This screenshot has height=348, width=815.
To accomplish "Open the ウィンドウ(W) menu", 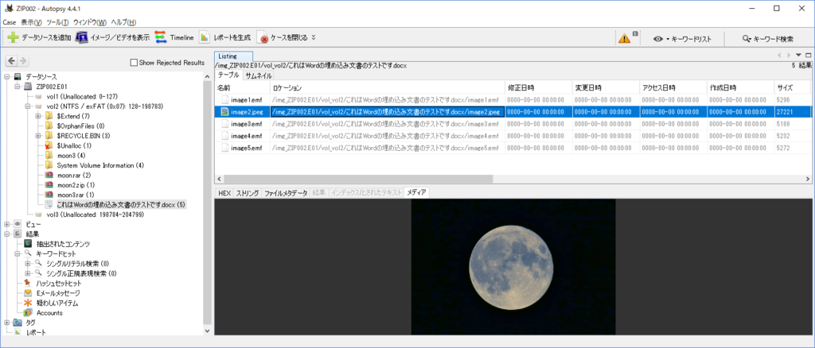I will click(x=89, y=22).
